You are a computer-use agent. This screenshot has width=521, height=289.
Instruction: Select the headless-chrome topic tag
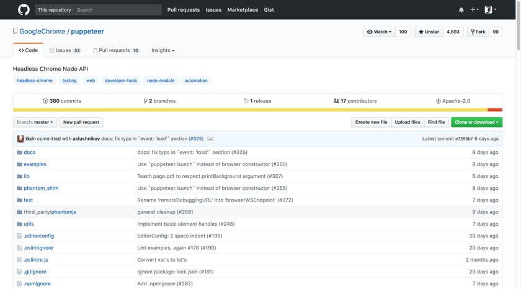coord(35,81)
